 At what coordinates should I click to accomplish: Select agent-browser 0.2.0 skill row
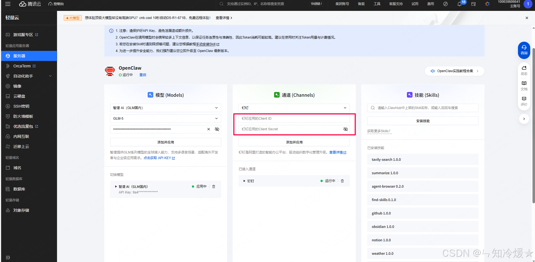click(x=423, y=187)
